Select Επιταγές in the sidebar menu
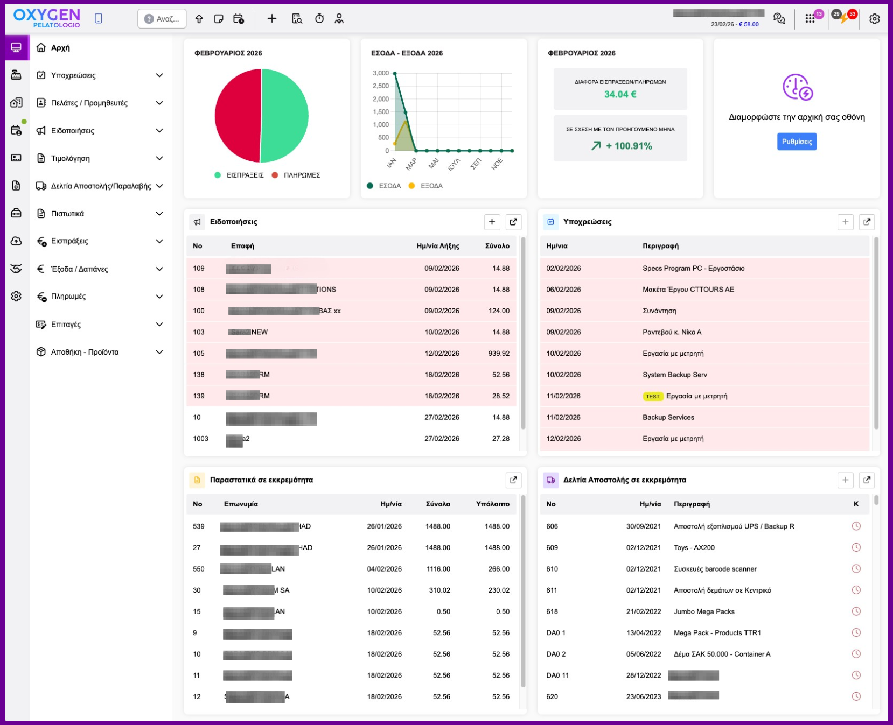 (x=66, y=325)
